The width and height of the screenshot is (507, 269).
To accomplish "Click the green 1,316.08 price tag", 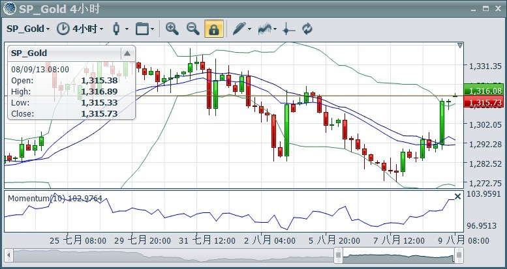I will tap(483, 91).
